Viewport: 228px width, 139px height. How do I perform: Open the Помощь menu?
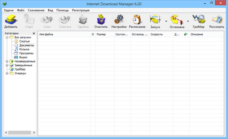(x=62, y=10)
